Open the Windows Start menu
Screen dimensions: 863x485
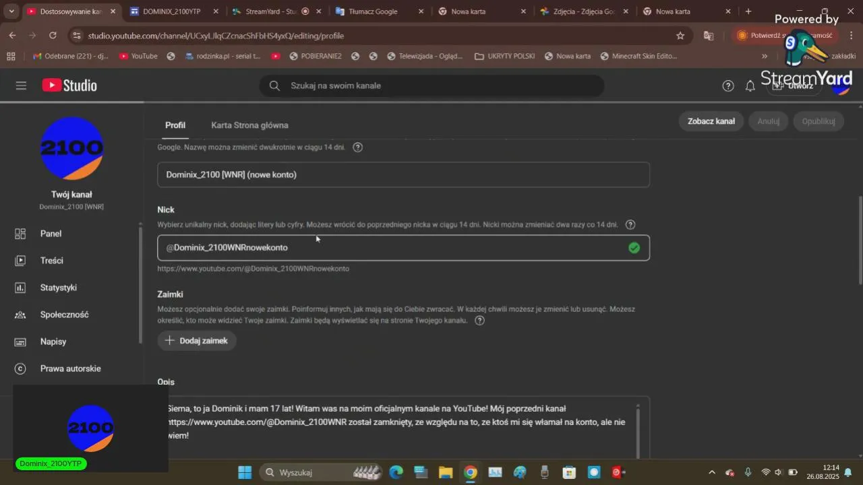(245, 472)
